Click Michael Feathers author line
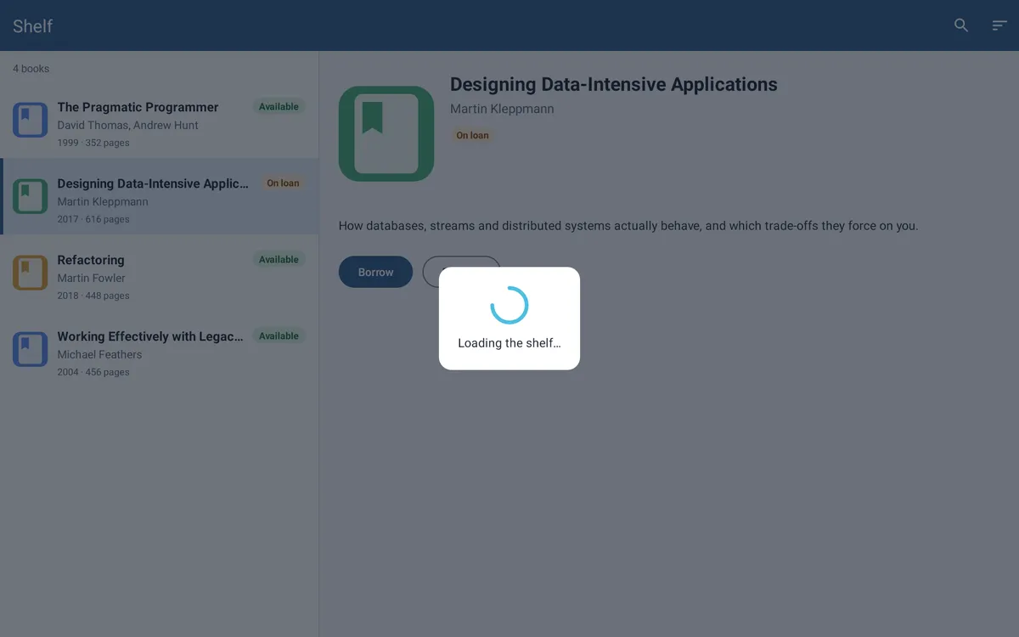Image resolution: width=1019 pixels, height=637 pixels. coord(99,354)
